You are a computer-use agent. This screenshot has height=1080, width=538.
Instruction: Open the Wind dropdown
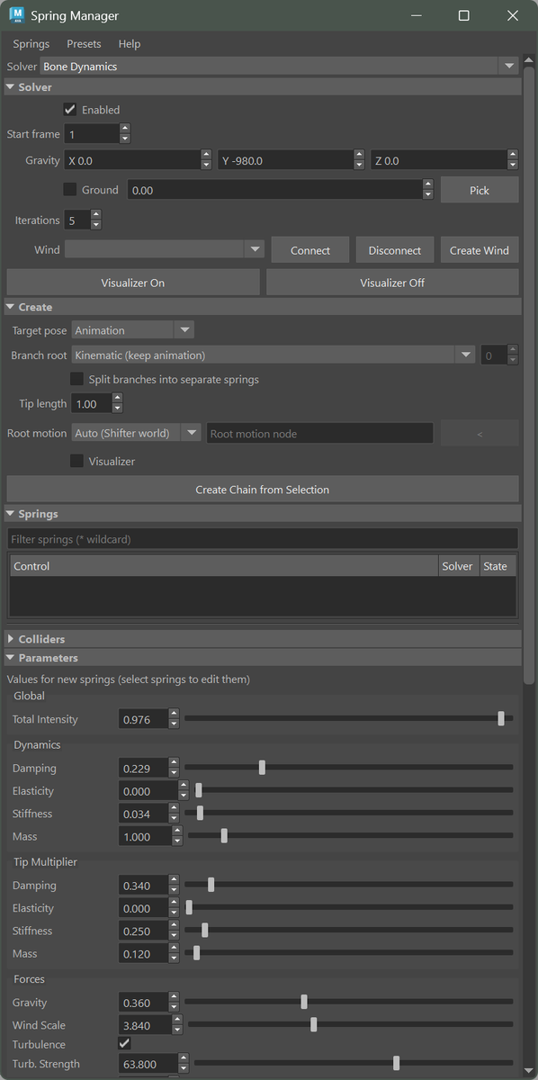(x=164, y=249)
